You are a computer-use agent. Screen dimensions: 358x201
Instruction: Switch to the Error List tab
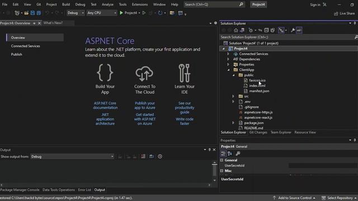[x=84, y=190]
